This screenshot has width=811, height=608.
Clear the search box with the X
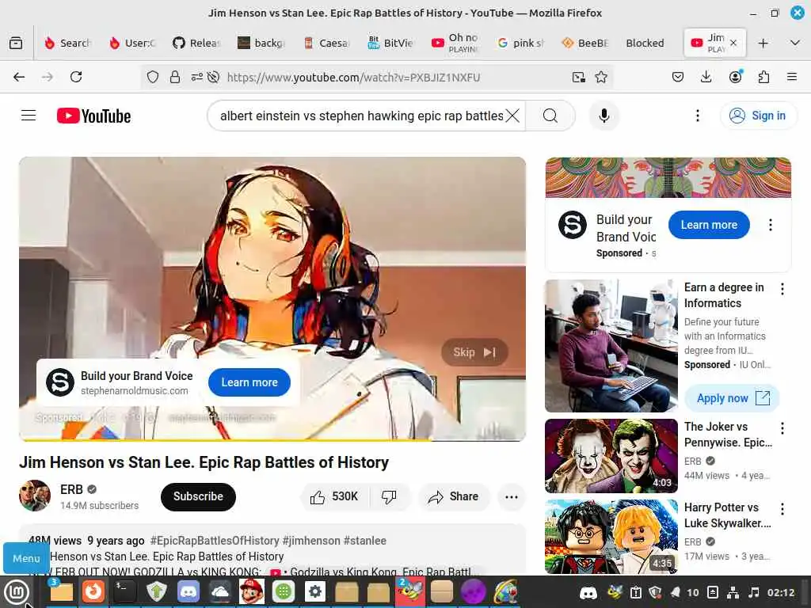(x=512, y=116)
